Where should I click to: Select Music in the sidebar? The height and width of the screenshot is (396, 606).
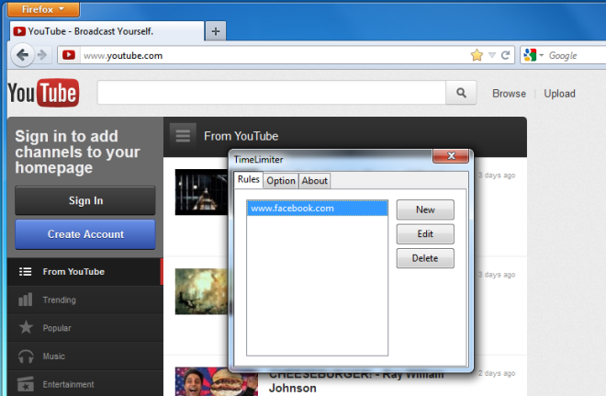coord(85,356)
